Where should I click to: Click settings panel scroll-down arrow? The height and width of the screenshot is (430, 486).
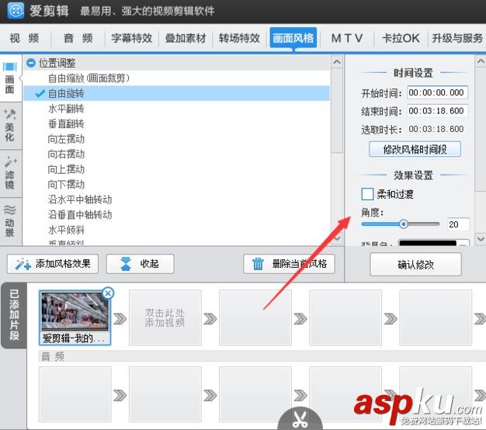pos(481,239)
